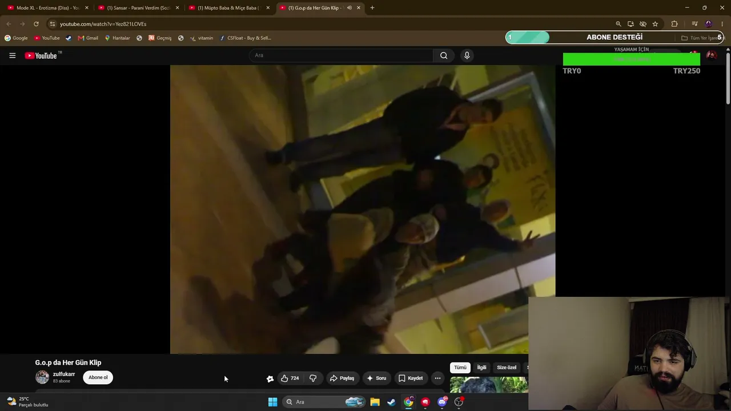
Task: Open the zulfukarr channel name link
Action: point(64,374)
